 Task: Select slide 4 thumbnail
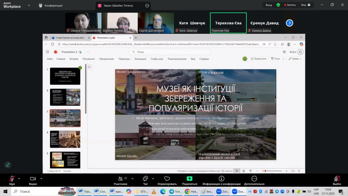pyautogui.click(x=65, y=139)
